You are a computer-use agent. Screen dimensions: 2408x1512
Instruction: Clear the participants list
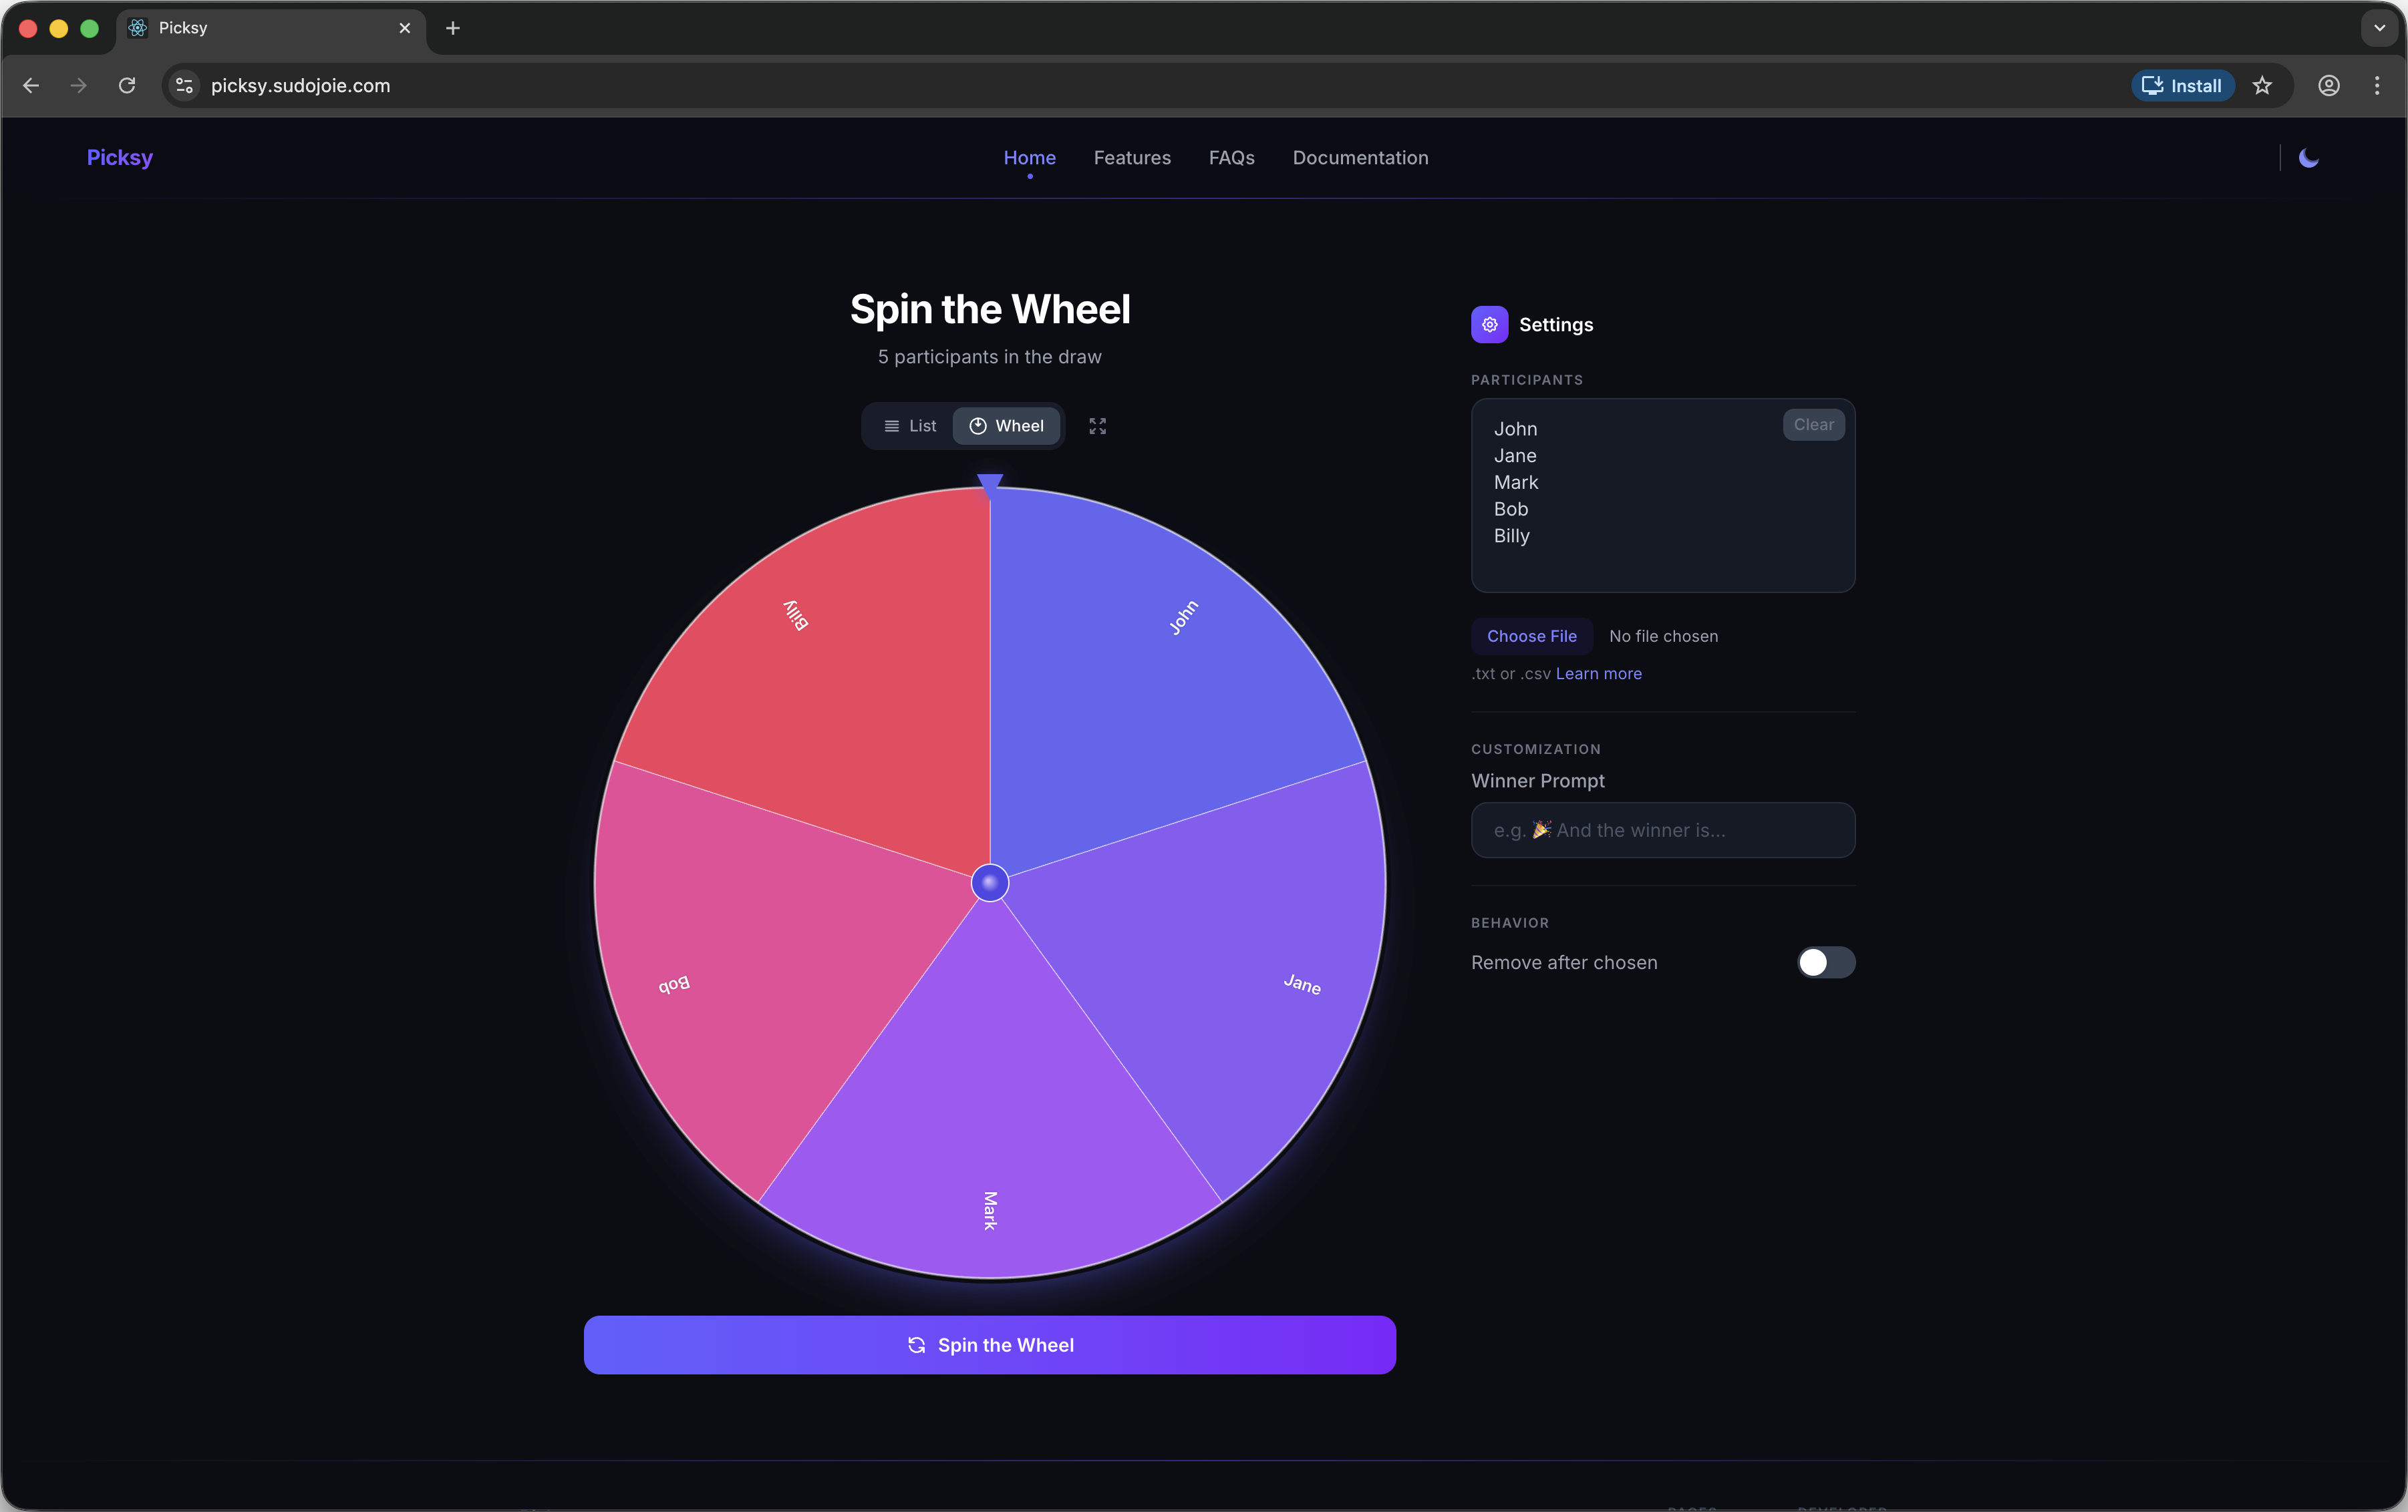(1813, 425)
